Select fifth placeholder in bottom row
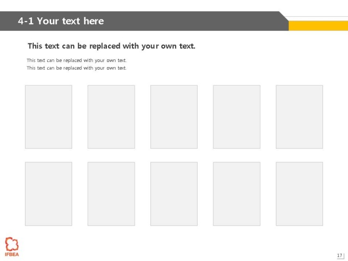The width and height of the screenshot is (348, 261). (x=299, y=194)
